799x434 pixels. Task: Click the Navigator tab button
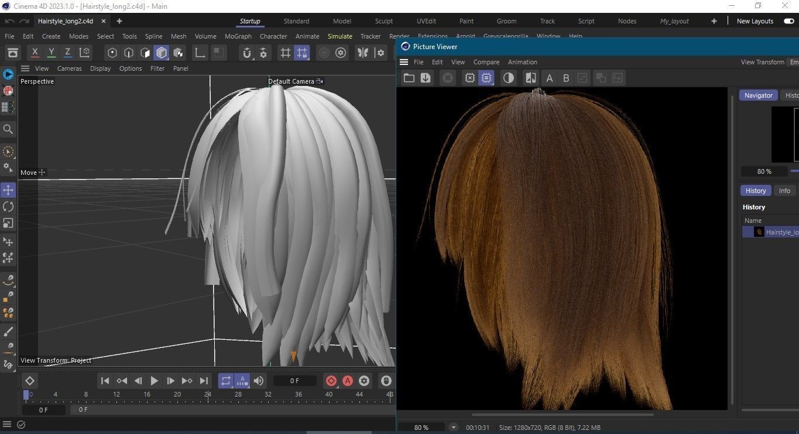point(758,95)
